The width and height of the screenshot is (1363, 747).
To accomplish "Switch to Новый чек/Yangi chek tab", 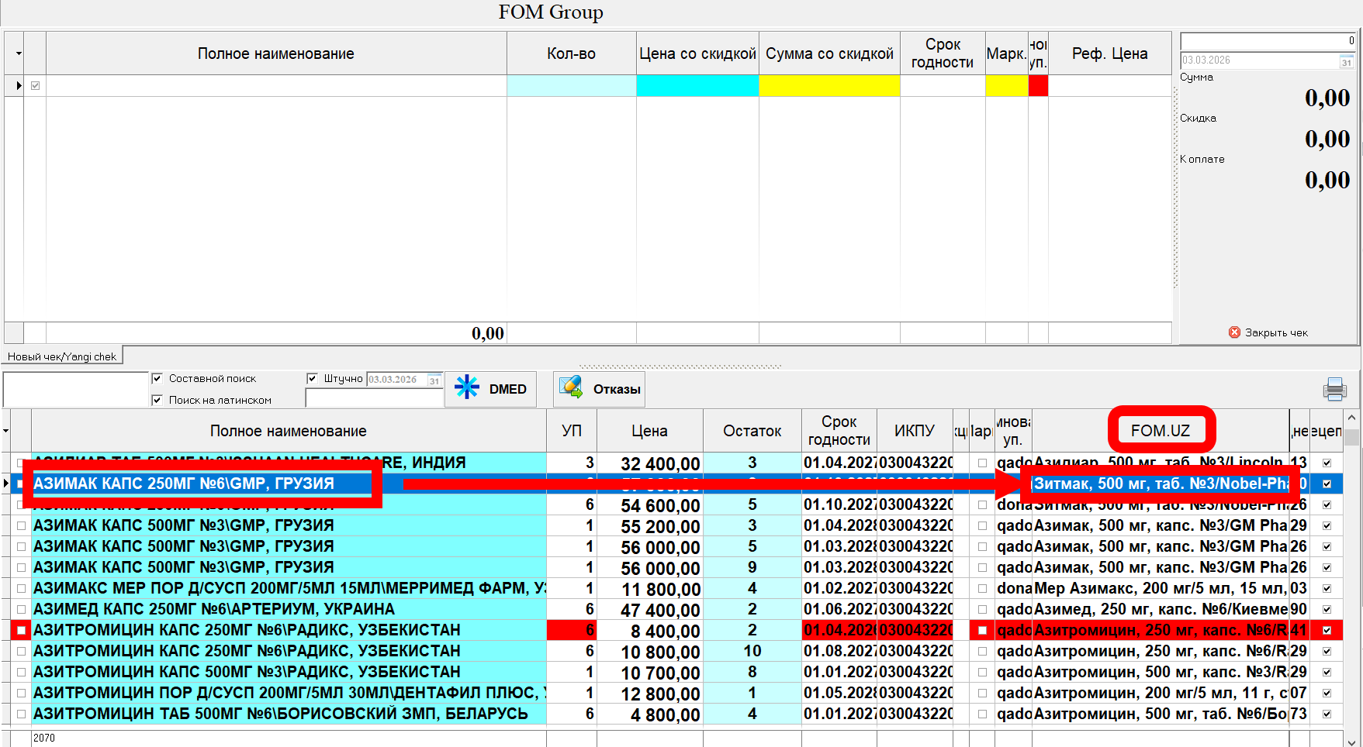I will click(x=62, y=356).
